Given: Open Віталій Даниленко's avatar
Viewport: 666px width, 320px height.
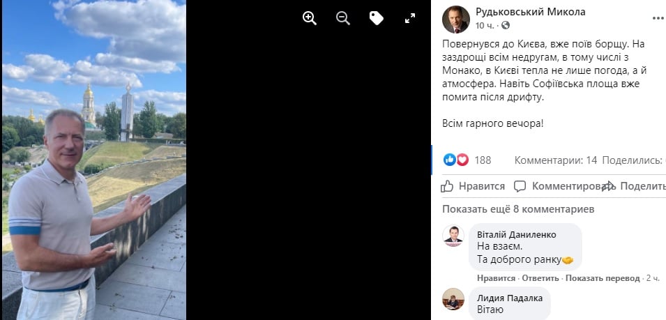Looking at the screenshot, I should [x=453, y=236].
